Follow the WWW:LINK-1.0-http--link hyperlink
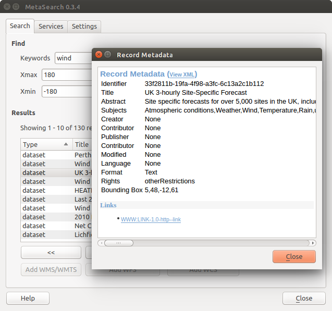The width and height of the screenshot is (332, 311). (x=151, y=220)
